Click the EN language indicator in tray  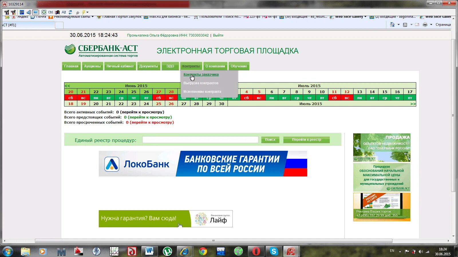(x=392, y=251)
